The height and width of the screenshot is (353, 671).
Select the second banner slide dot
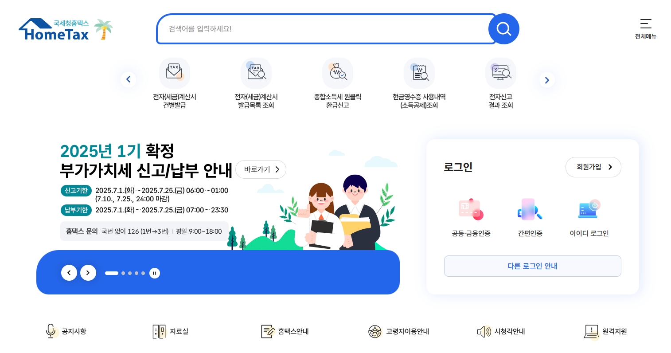point(123,273)
